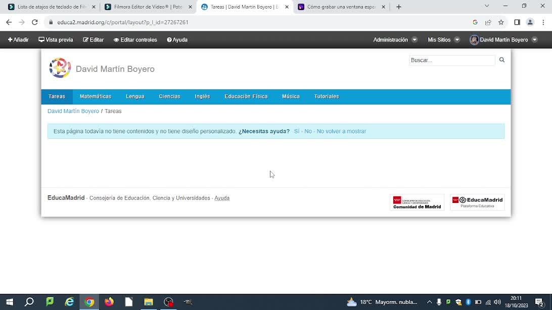The image size is (552, 310).
Task: Open the notification center icon
Action: click(539, 302)
